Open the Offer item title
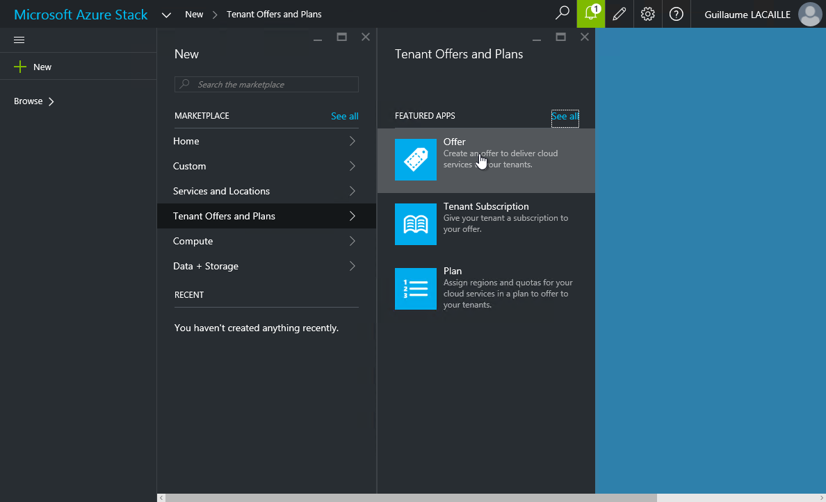 click(454, 142)
